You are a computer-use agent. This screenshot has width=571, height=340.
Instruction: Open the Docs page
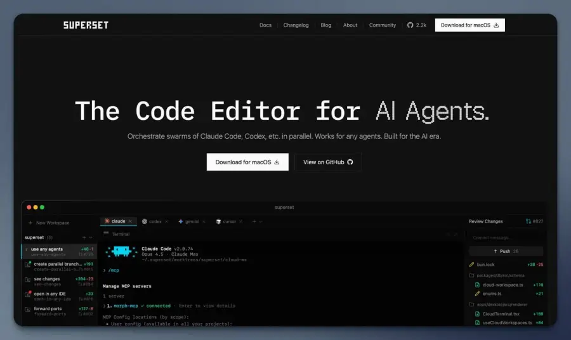pyautogui.click(x=265, y=25)
